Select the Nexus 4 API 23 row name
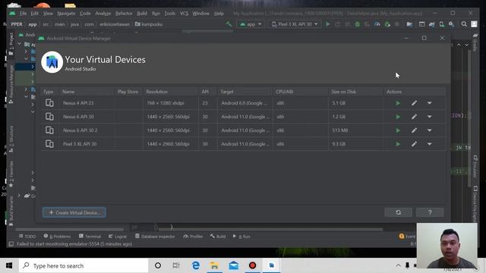The height and width of the screenshot is (273, 486). coord(78,103)
